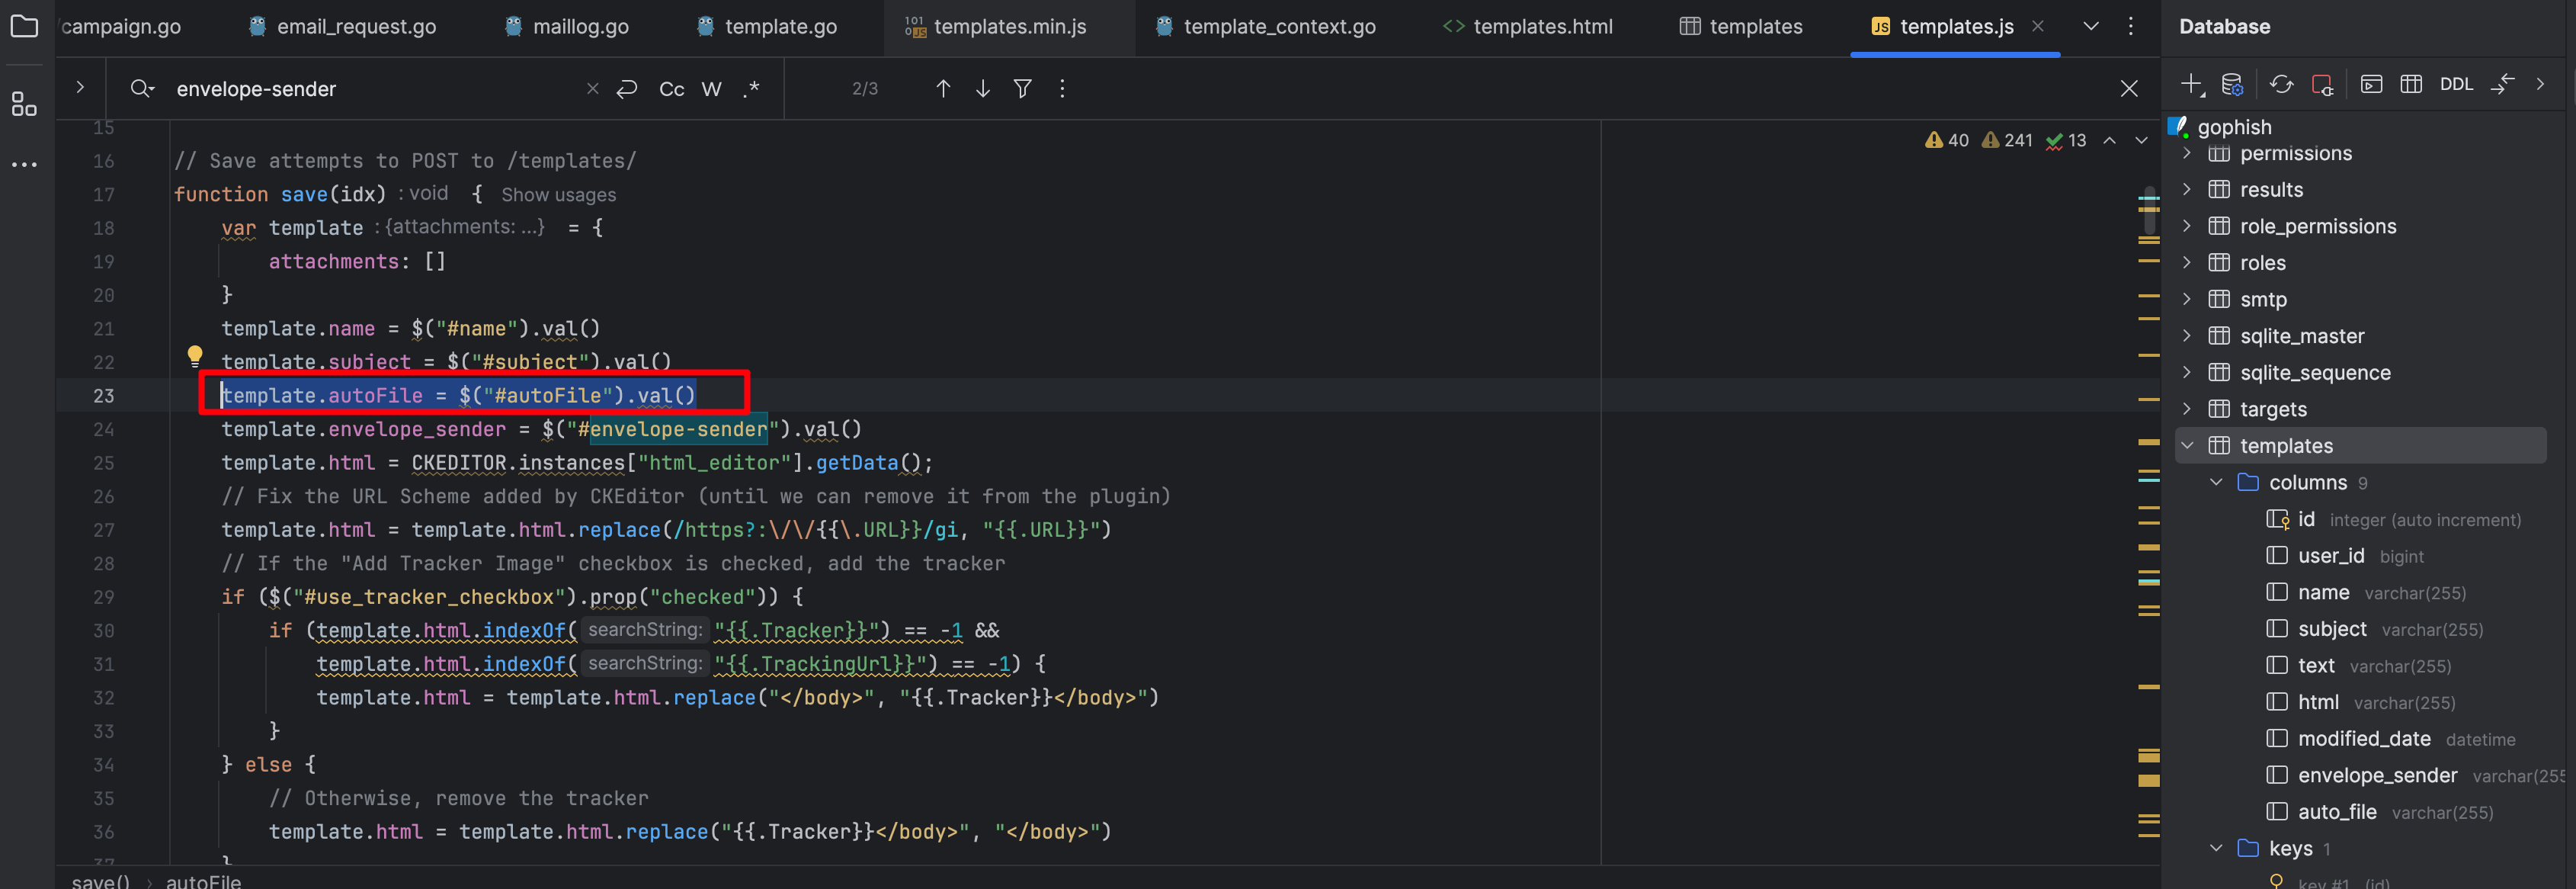Switch to maillog.go tab

point(567,27)
